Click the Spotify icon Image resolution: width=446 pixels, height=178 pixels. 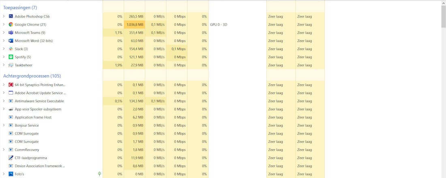point(11,57)
